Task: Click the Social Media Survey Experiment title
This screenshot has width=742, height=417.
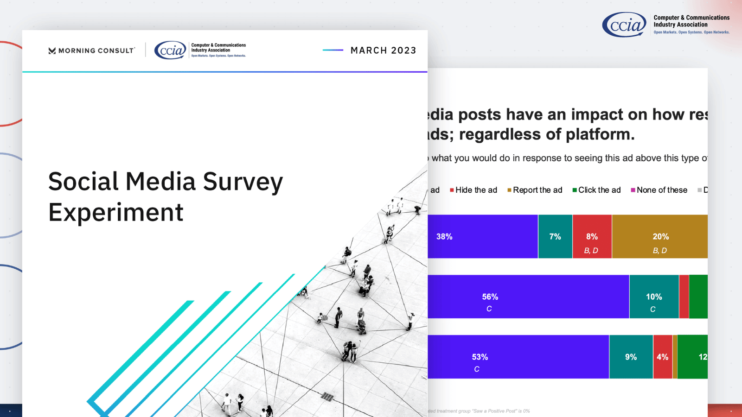Action: [x=165, y=196]
